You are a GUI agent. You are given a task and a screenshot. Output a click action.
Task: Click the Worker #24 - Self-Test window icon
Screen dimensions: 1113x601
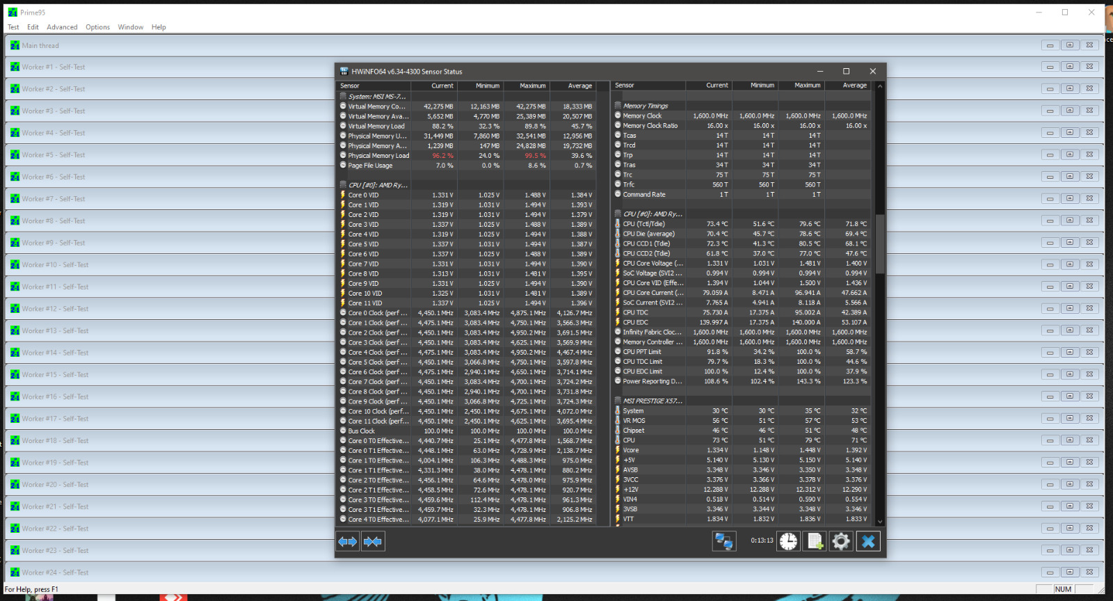pyautogui.click(x=15, y=572)
